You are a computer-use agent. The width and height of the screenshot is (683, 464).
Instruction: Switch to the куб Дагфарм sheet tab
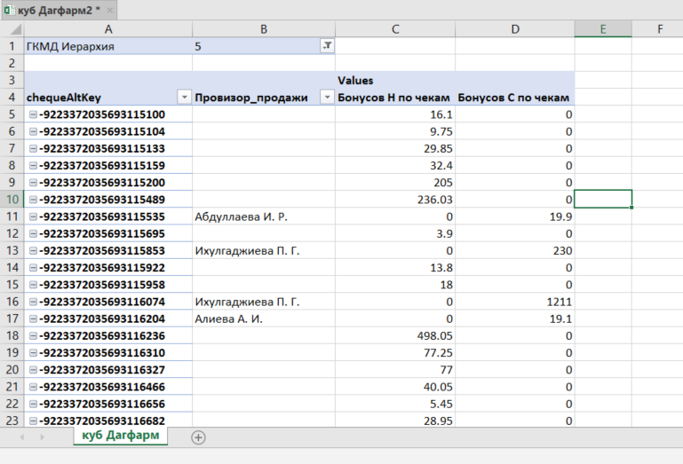[x=121, y=436]
